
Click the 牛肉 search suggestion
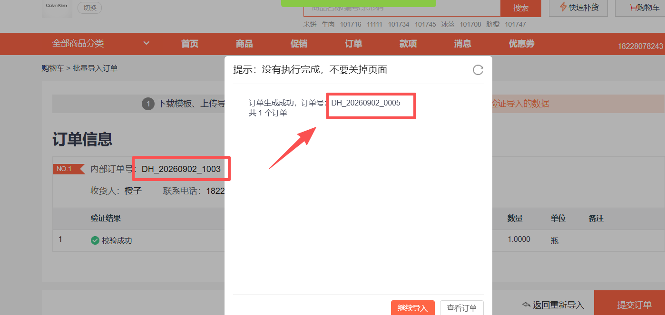(328, 24)
